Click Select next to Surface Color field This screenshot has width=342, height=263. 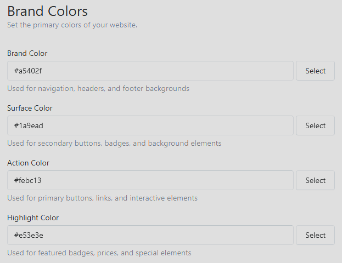[x=315, y=125]
